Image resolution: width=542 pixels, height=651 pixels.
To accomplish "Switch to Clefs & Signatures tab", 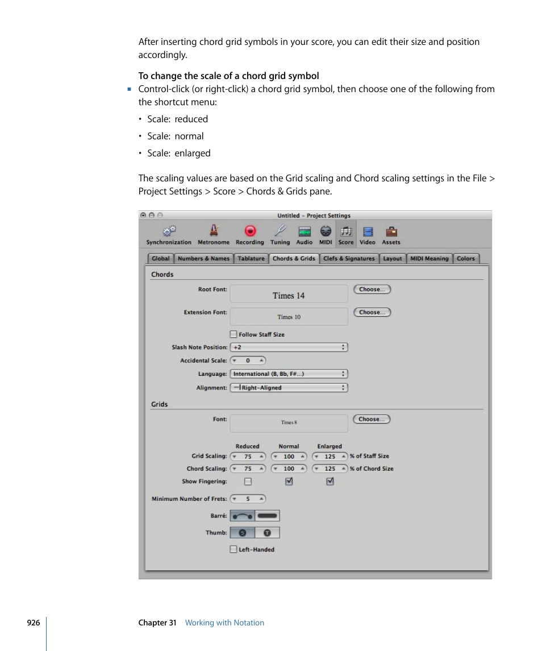I will (x=349, y=258).
